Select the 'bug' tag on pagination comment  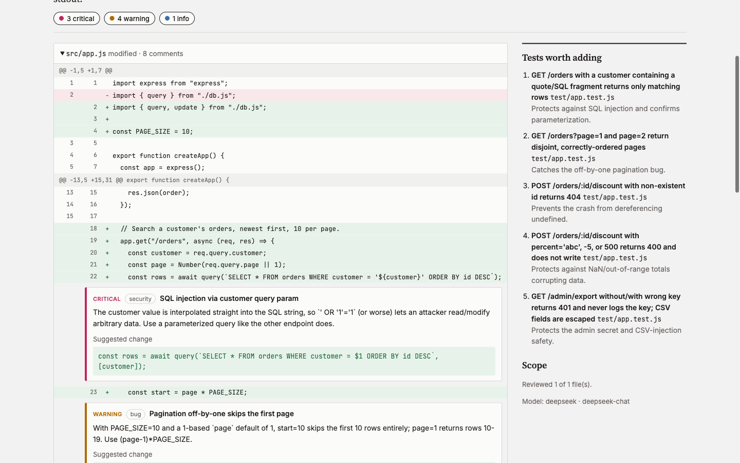click(136, 414)
